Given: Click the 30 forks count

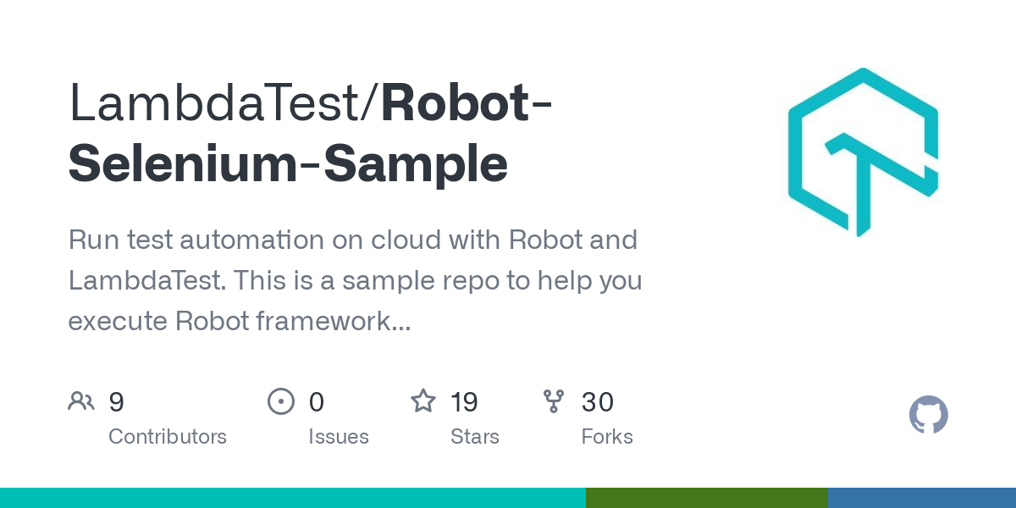Looking at the screenshot, I should 598,401.
